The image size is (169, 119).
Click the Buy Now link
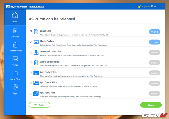[143, 6]
